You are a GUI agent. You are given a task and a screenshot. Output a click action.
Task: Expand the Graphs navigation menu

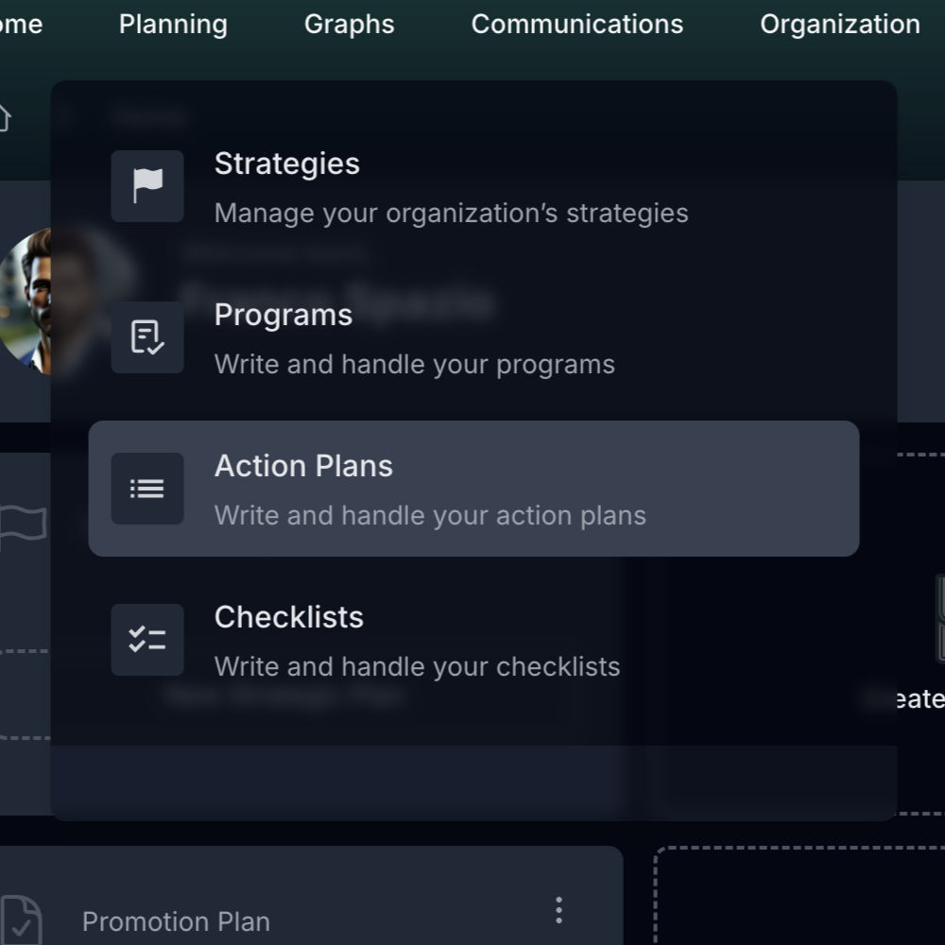click(349, 25)
